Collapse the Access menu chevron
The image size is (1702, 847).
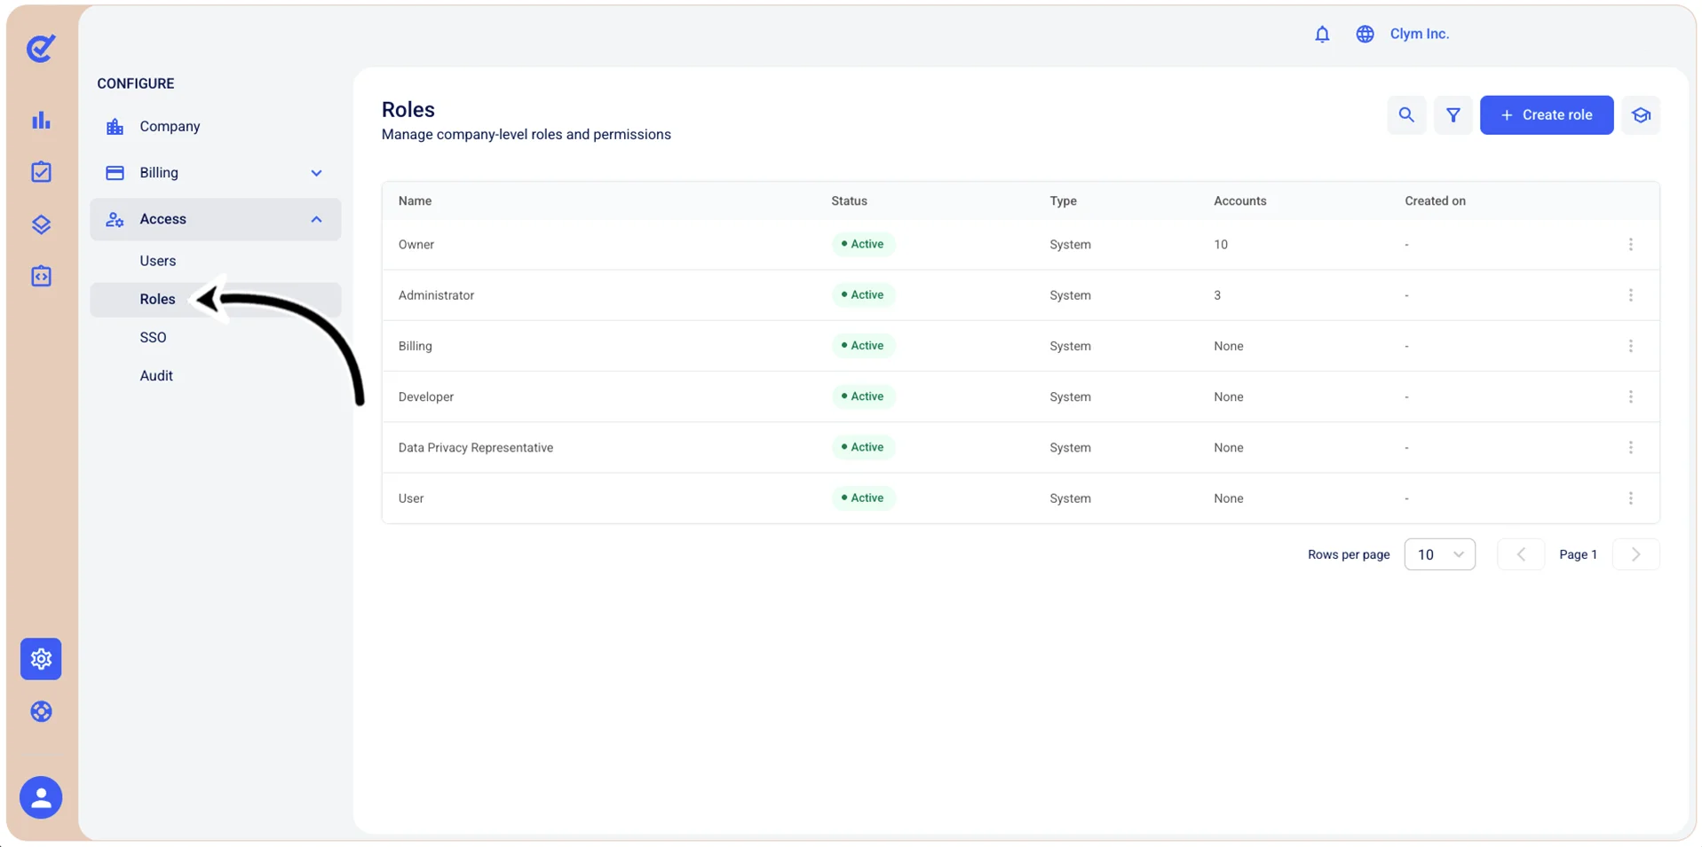pos(316,219)
